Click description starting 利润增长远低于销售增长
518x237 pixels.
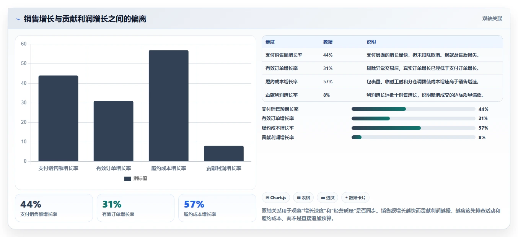pos(425,95)
